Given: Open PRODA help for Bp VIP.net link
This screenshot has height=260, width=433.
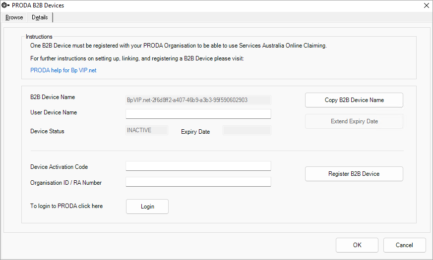Looking at the screenshot, I should pos(63,70).
